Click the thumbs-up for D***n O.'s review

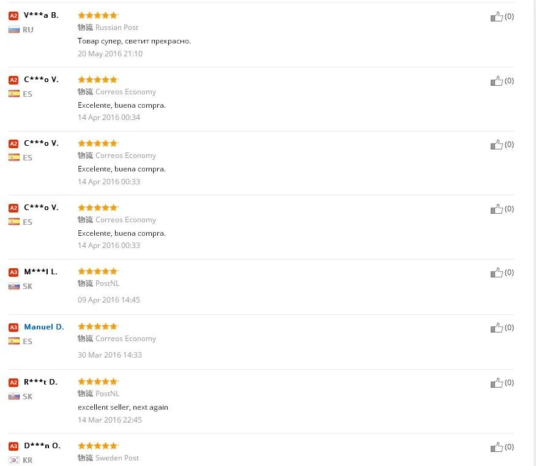pos(496,447)
